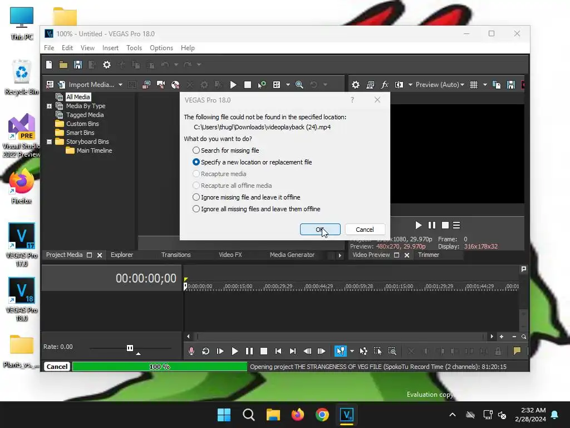The height and width of the screenshot is (428, 570).
Task: Open the Edit menu
Action: coord(67,48)
